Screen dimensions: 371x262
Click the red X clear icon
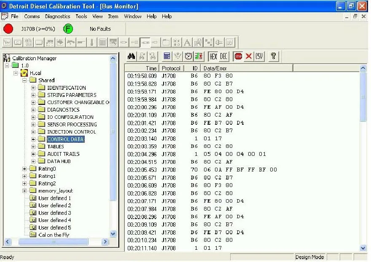[x=249, y=56]
